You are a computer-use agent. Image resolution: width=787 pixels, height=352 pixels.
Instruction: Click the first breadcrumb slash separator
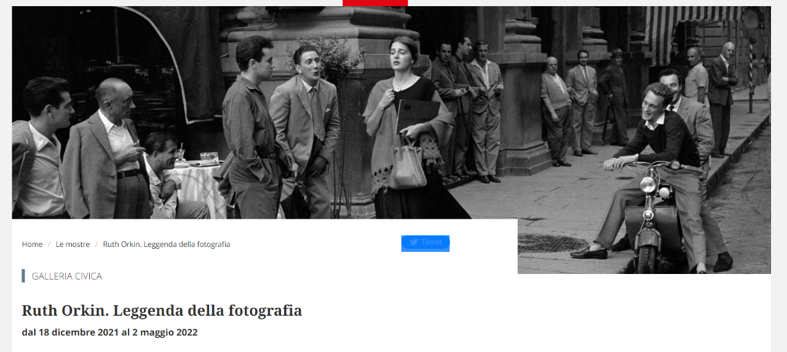click(x=49, y=244)
